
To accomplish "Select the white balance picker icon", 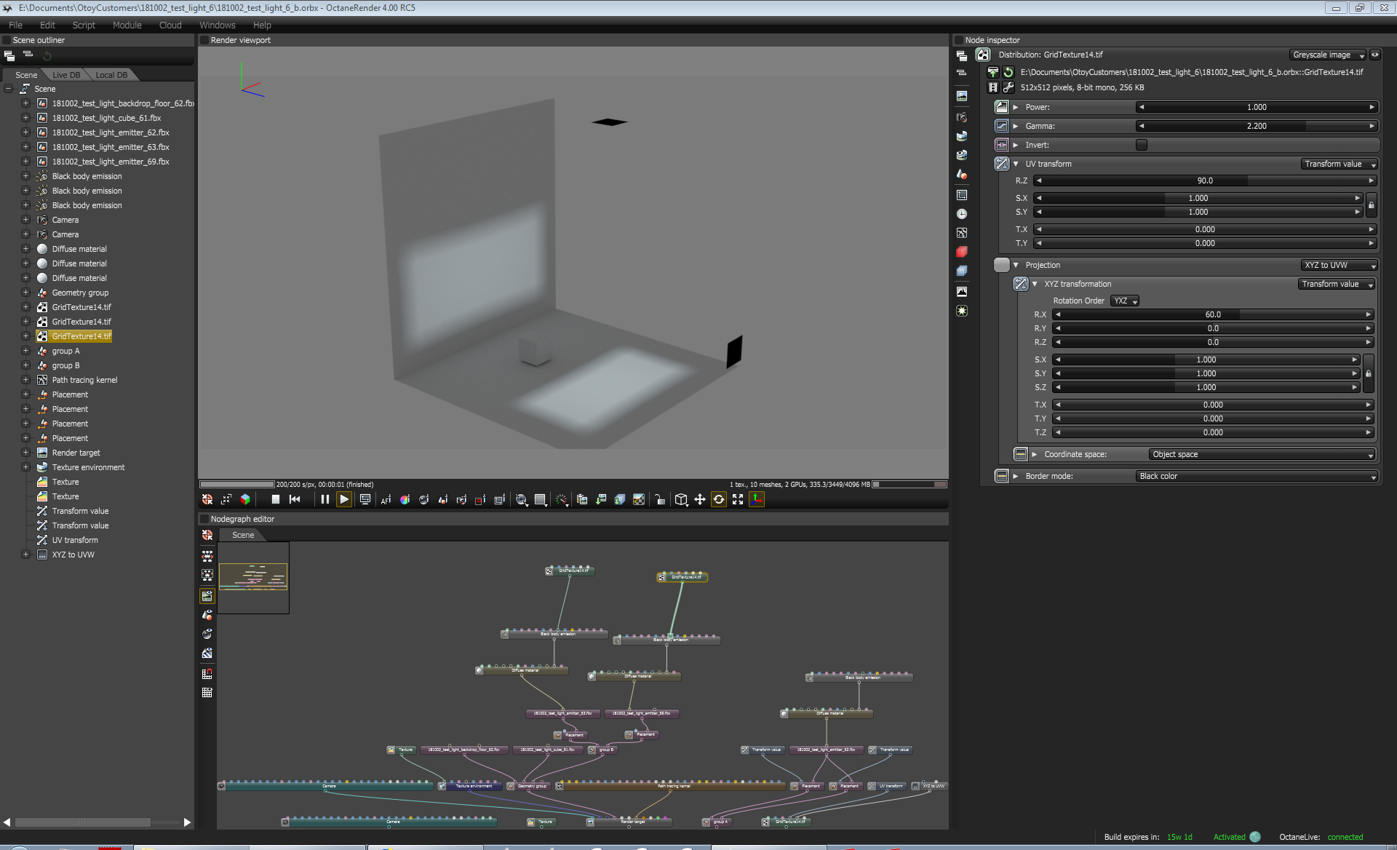I will (x=405, y=499).
